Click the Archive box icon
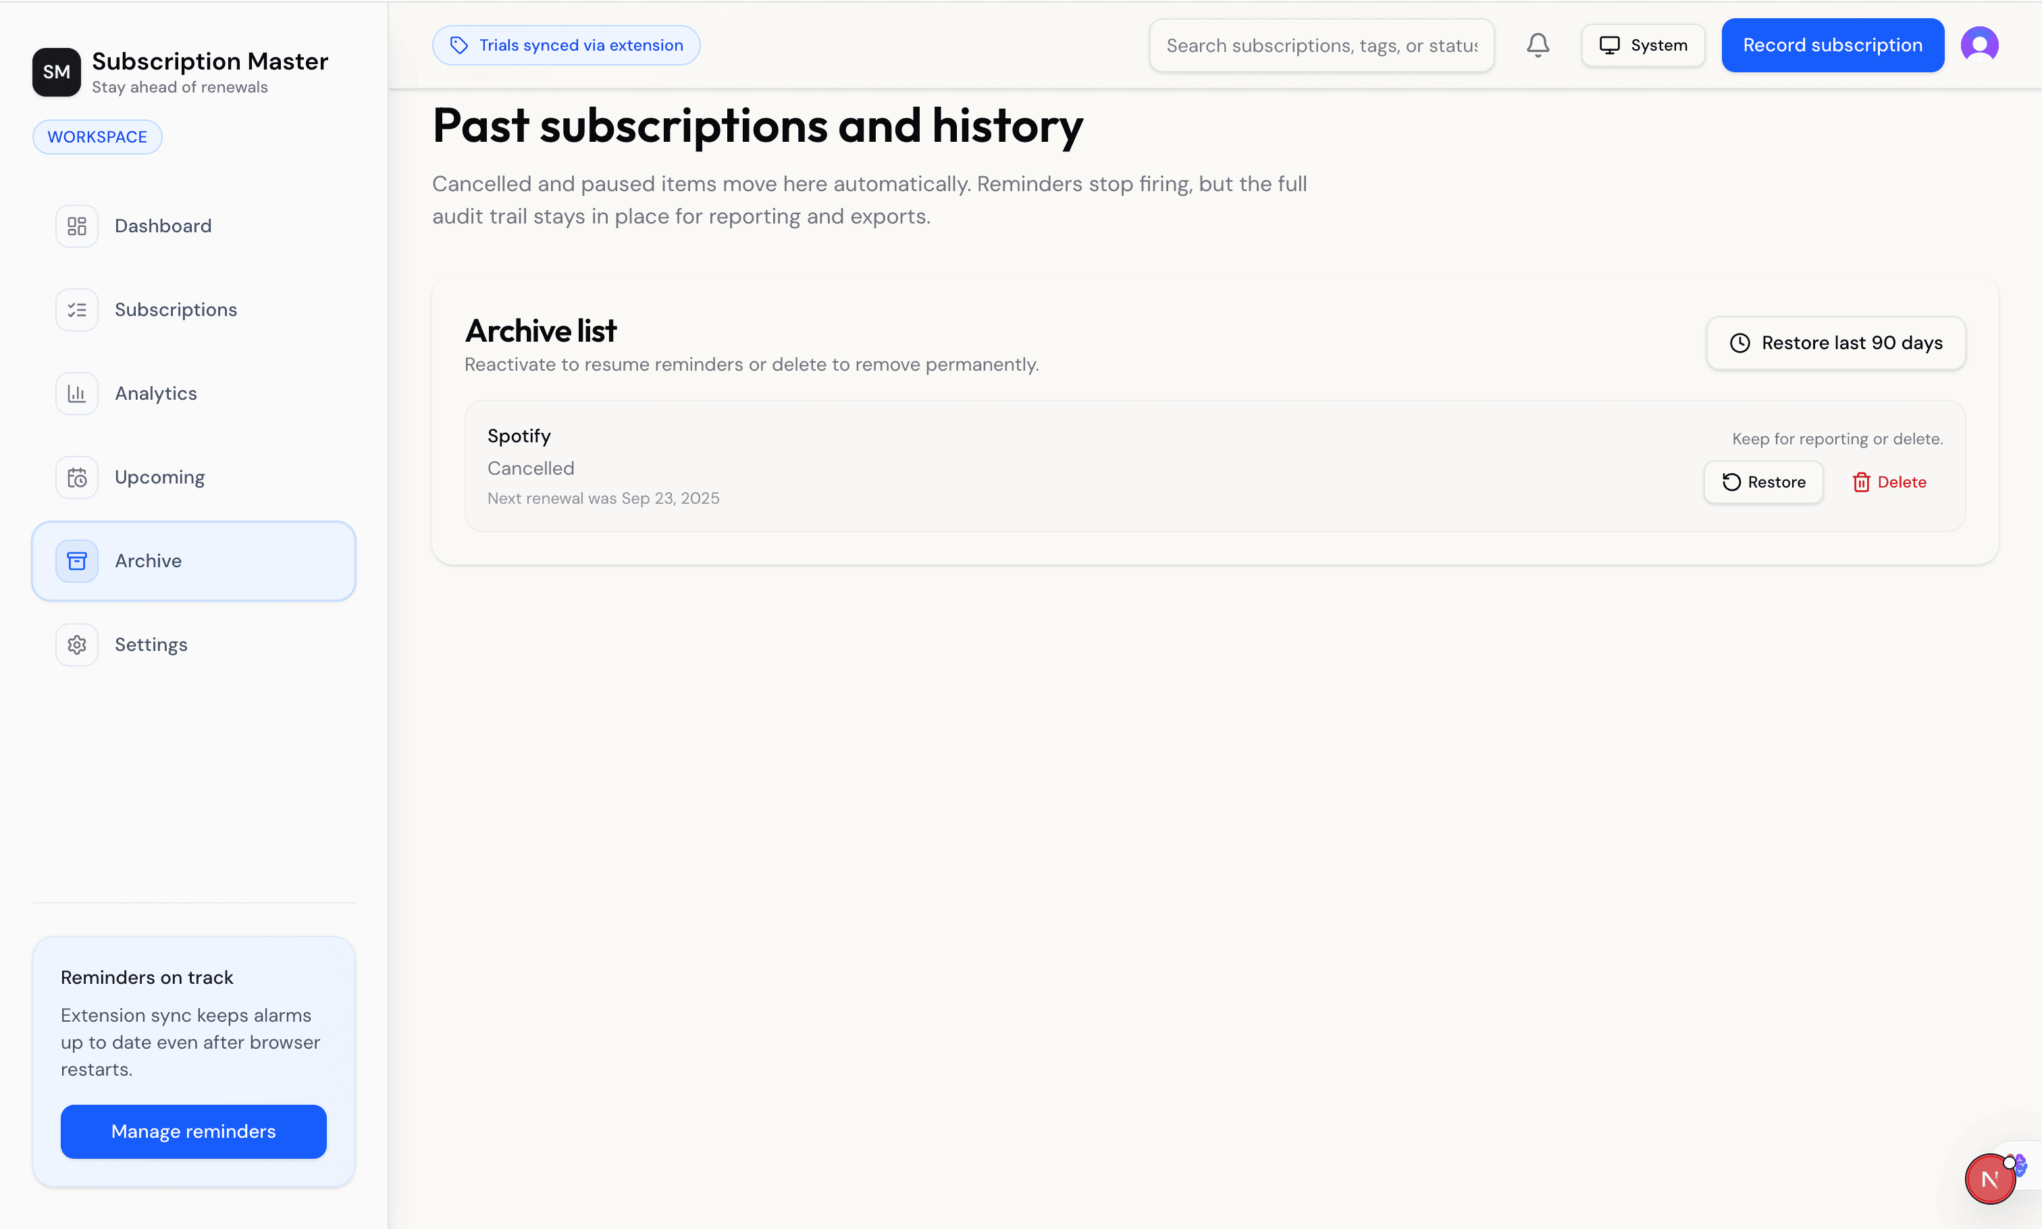This screenshot has width=2042, height=1229. [x=77, y=560]
